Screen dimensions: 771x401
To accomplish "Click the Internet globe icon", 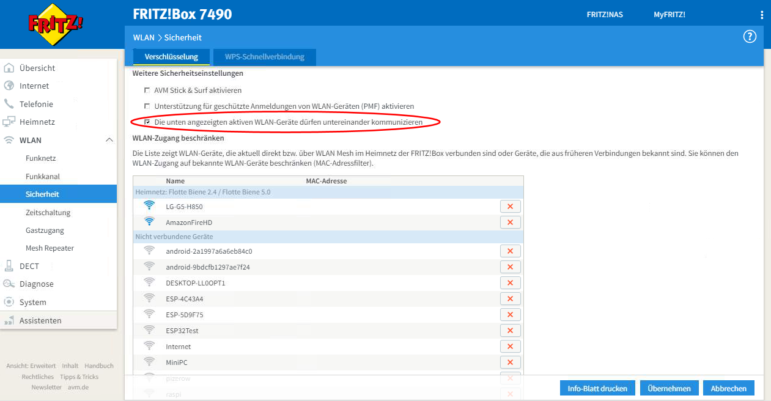I will (x=9, y=86).
